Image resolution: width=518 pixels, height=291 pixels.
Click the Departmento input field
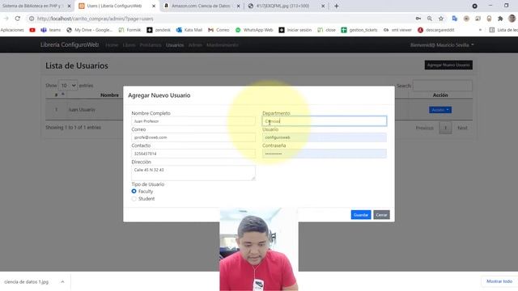pos(325,121)
